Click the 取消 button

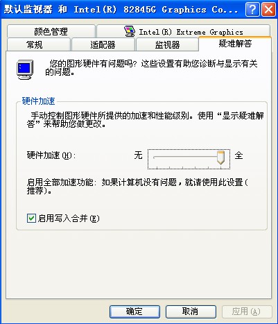click(x=191, y=312)
